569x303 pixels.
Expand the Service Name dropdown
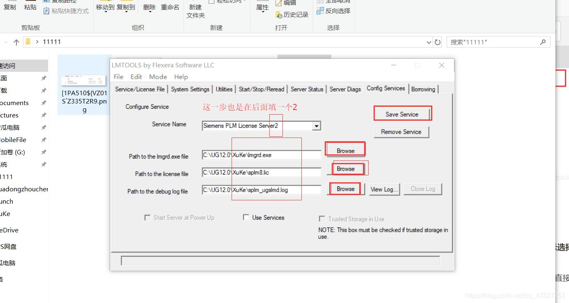tap(316, 126)
